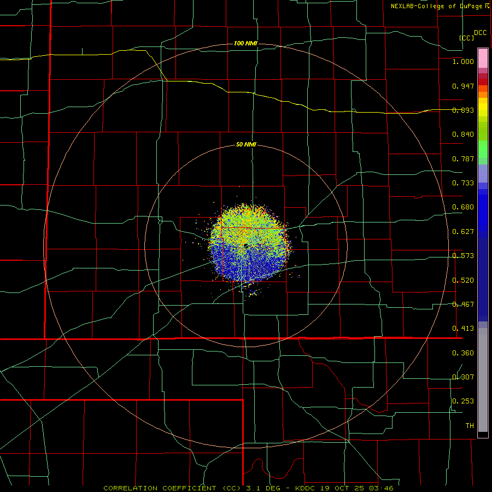Select the 0.947 scale value
Viewport: 492px width, 492px height.
point(463,86)
